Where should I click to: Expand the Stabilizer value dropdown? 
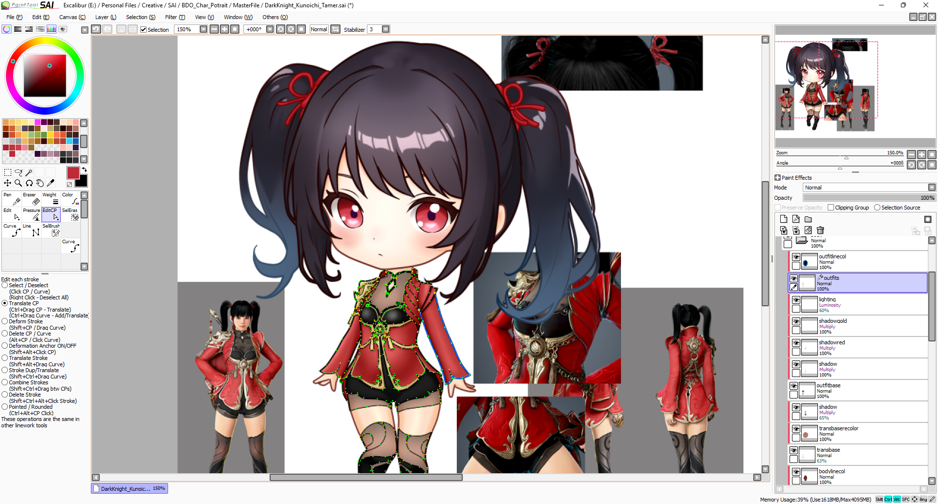tap(385, 29)
